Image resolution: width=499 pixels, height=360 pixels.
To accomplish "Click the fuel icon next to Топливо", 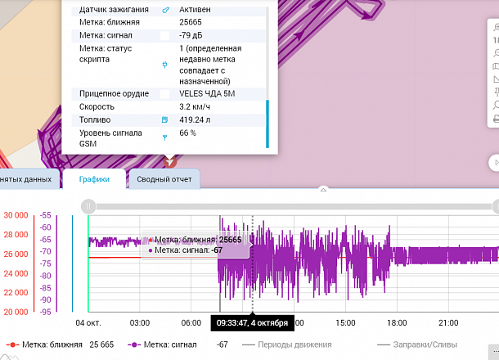I will pos(165,119).
